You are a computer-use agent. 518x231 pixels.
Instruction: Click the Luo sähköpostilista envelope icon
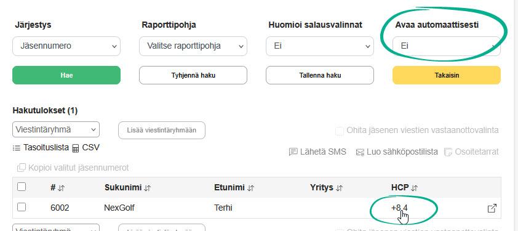click(x=360, y=152)
